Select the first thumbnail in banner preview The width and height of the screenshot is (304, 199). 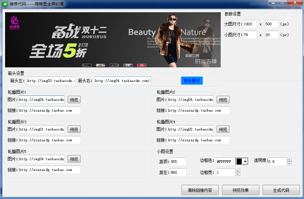click(x=87, y=65)
